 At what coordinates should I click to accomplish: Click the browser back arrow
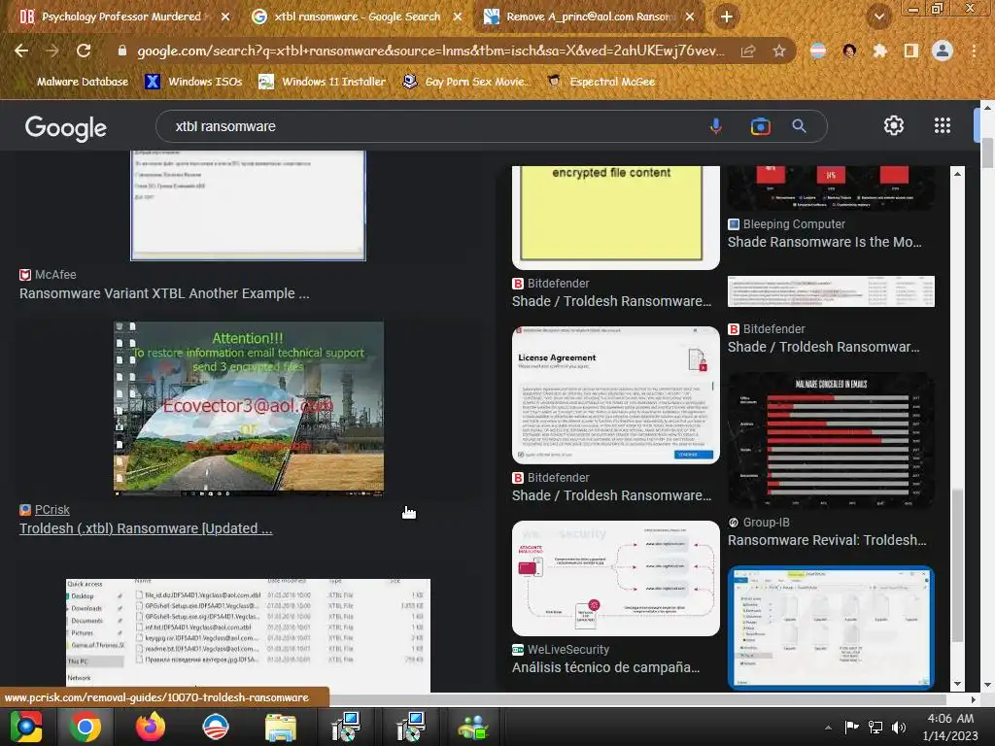21,51
